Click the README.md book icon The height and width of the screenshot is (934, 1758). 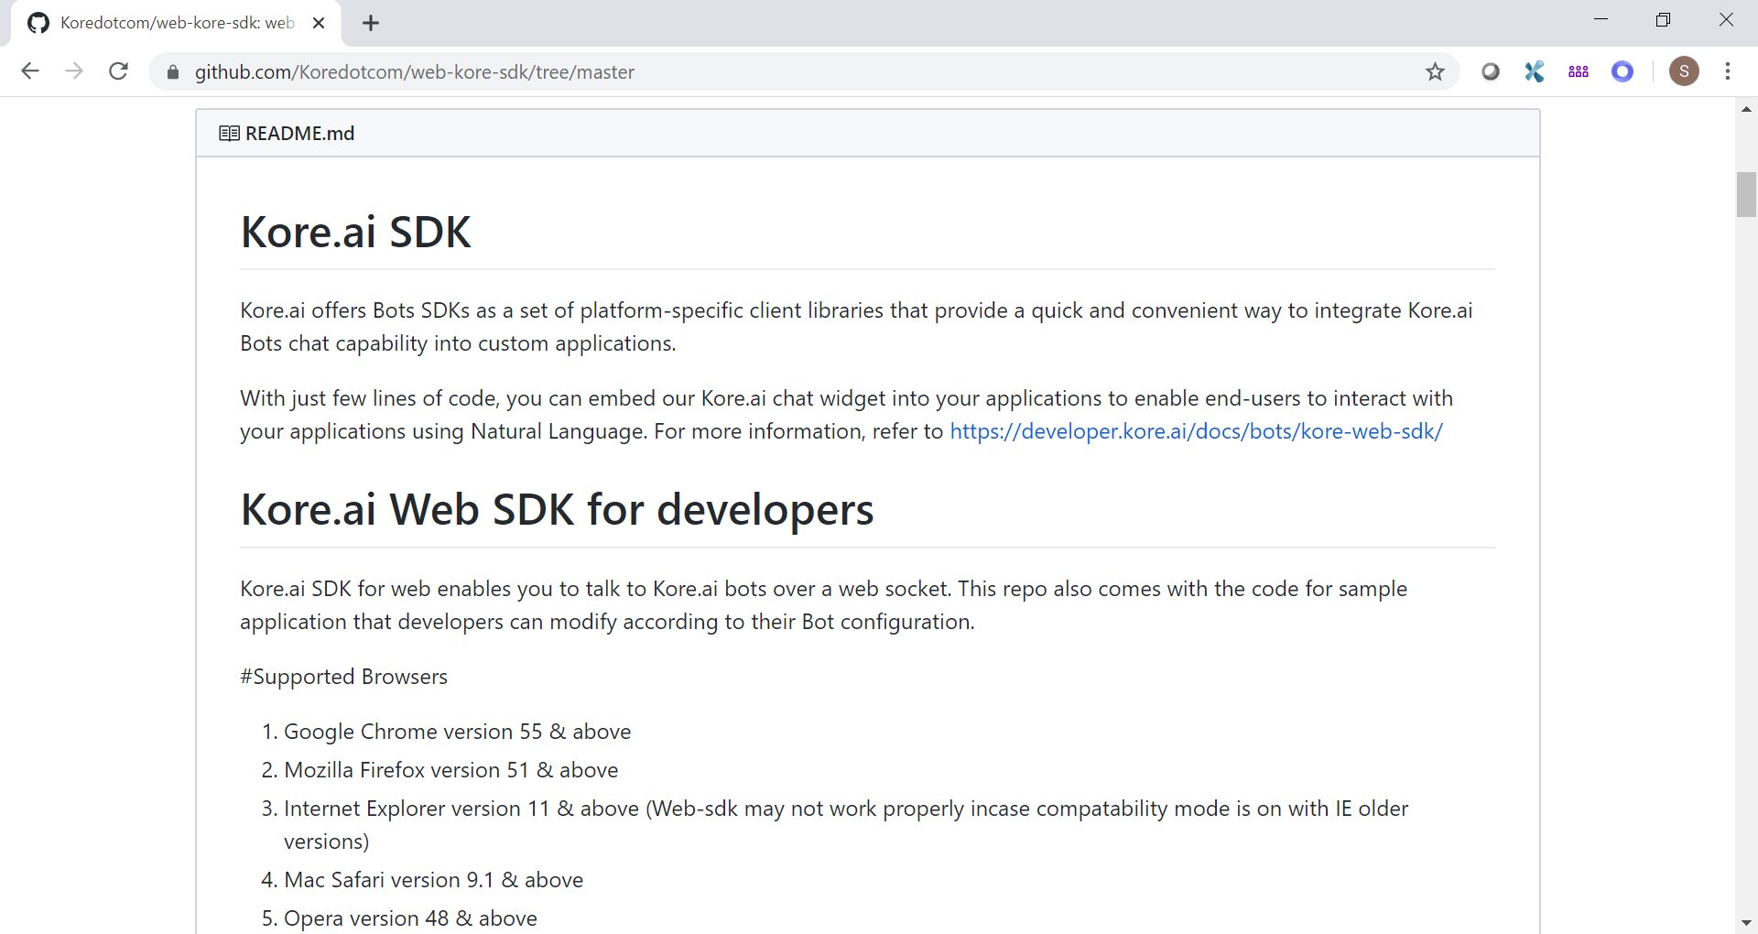click(229, 134)
